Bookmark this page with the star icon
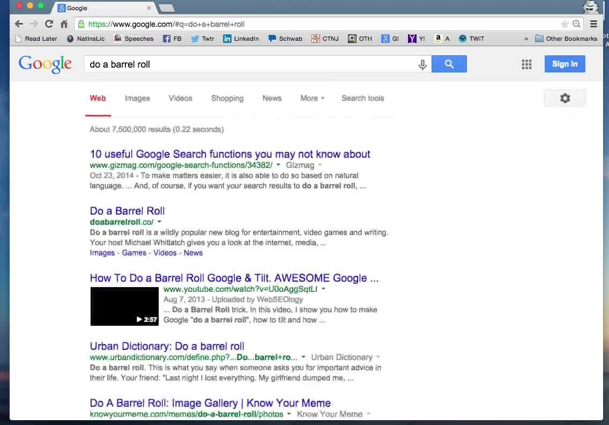 tap(565, 24)
